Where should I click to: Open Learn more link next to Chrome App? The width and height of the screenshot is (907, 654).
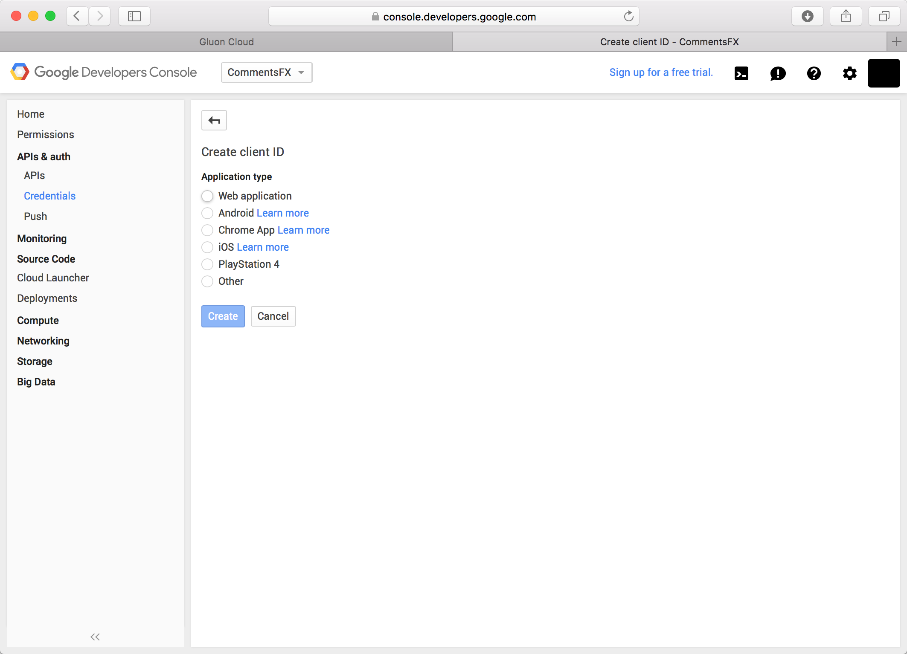(303, 230)
